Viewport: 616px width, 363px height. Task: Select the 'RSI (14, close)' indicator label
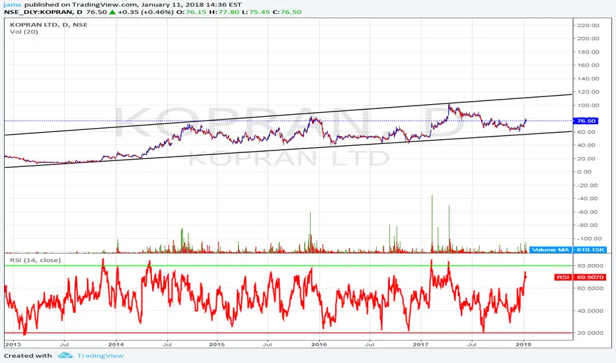[35, 260]
